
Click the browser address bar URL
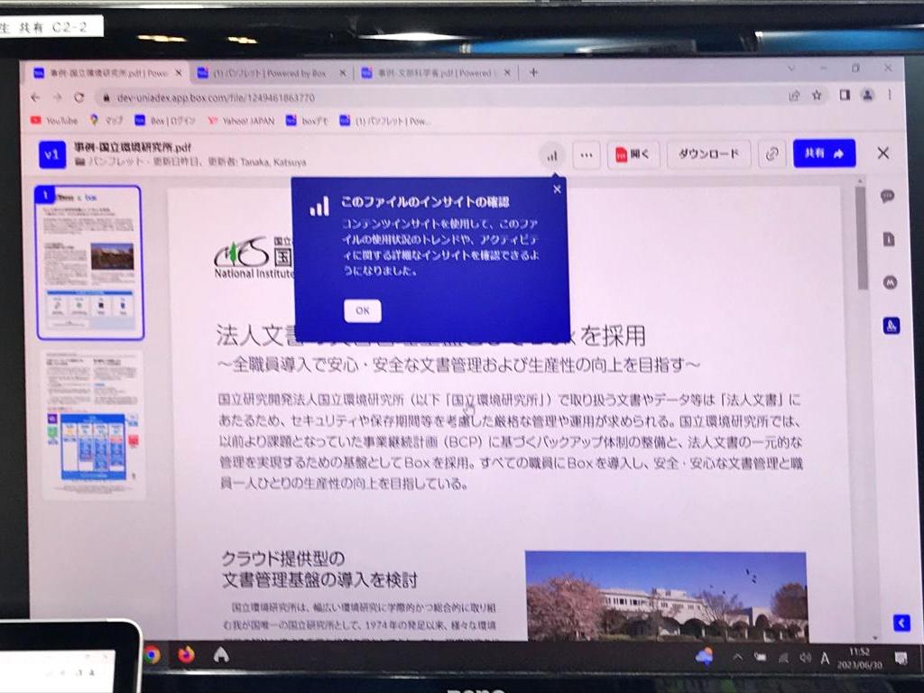click(x=216, y=97)
